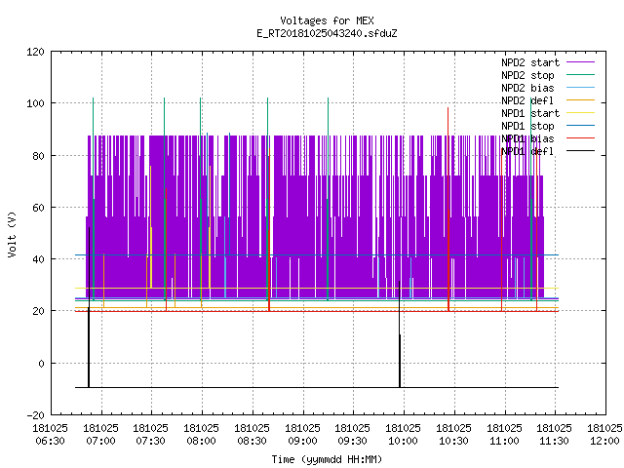Click the y-axis tick label 60
The height and width of the screenshot is (468, 624).
pyautogui.click(x=39, y=208)
